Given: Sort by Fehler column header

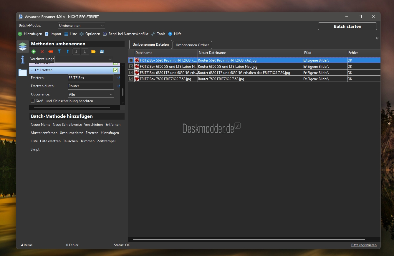Looking at the screenshot, I should click(364, 53).
